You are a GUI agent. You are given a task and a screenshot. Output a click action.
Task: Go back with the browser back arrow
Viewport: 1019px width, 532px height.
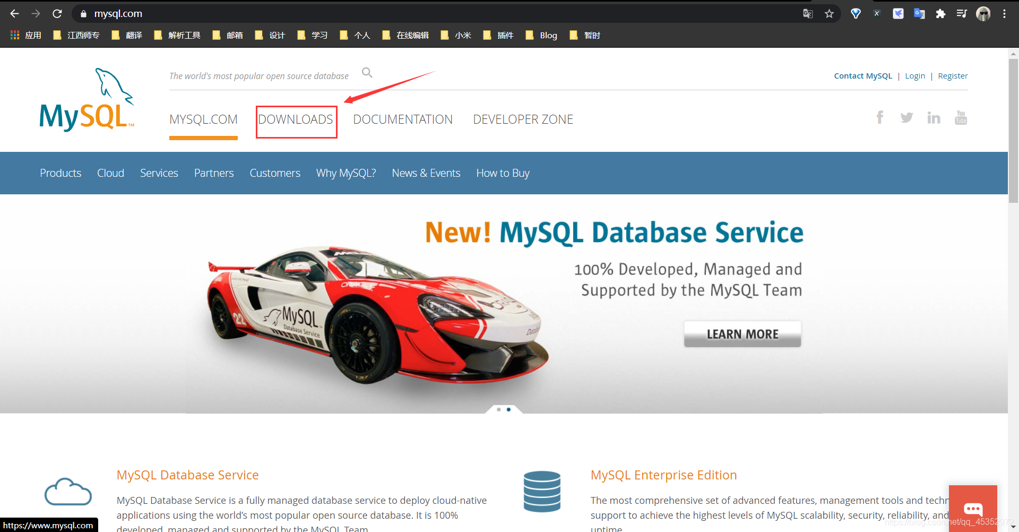click(x=14, y=14)
